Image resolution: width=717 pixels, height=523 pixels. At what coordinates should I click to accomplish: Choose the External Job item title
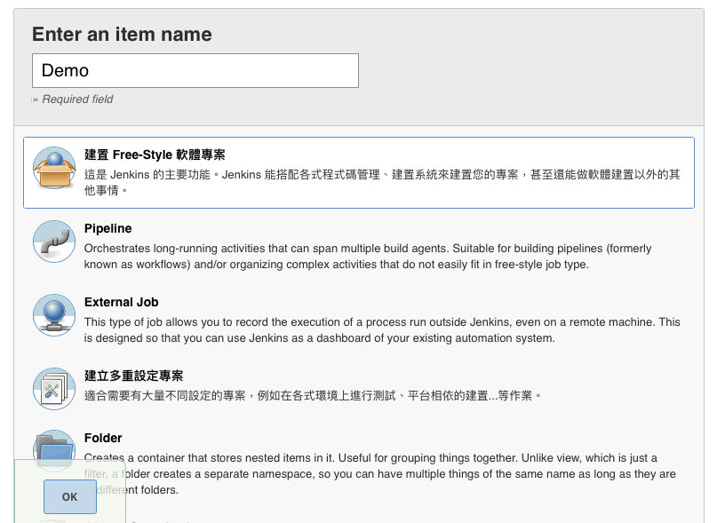tap(121, 302)
